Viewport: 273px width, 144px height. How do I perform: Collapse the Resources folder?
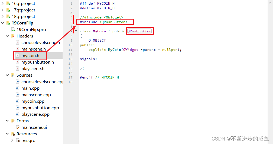click(x=7, y=134)
